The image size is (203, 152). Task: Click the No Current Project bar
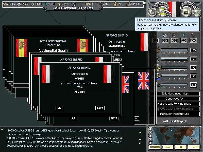coord(178,121)
